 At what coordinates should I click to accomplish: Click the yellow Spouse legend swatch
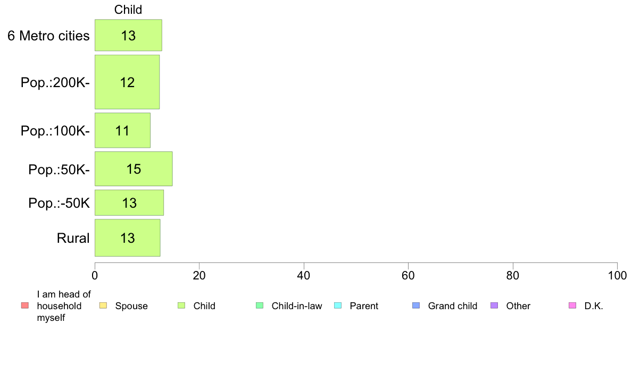click(x=103, y=305)
